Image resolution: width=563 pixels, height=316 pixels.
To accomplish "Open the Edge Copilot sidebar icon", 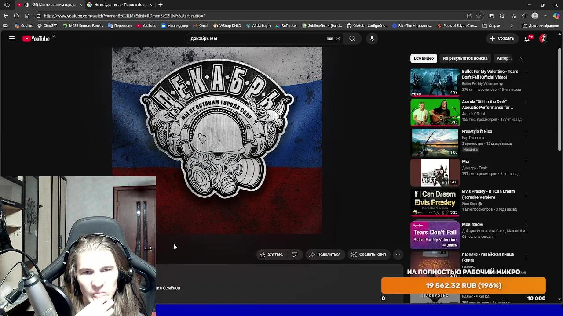I will coord(556,16).
